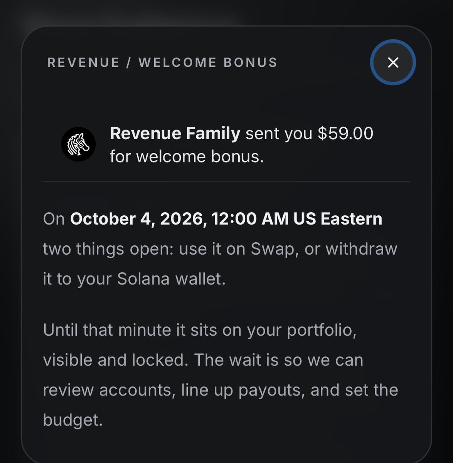
Task: Select the REVENUE breadcrumb in header
Action: [x=83, y=63]
